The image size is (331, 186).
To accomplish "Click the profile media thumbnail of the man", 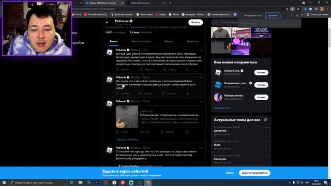I will click(221, 32).
